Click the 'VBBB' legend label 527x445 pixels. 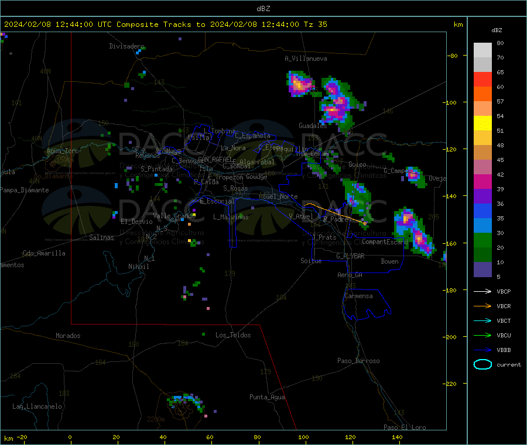[504, 350]
